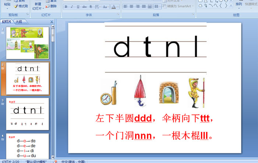Center align text

[x=132, y=6]
